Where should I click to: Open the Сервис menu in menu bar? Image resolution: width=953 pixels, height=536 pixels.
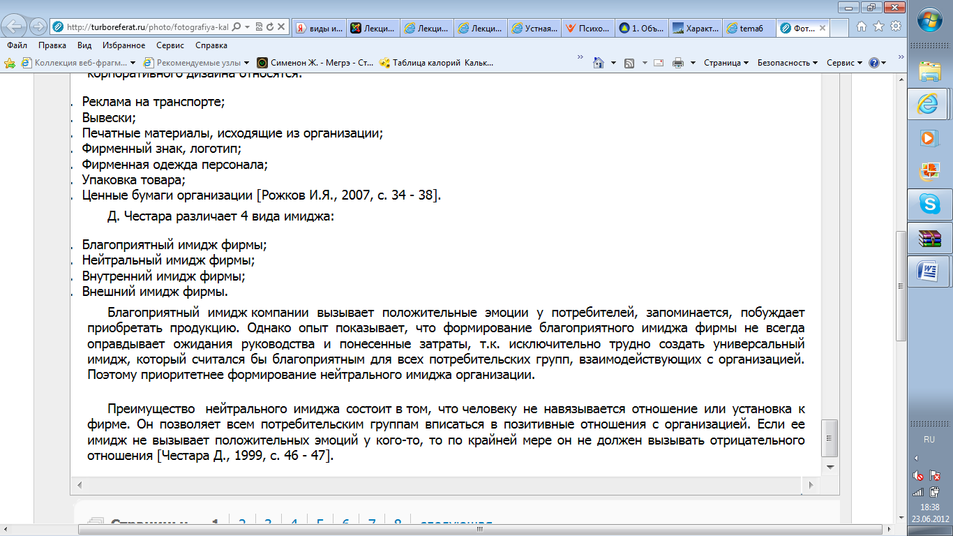(x=170, y=45)
